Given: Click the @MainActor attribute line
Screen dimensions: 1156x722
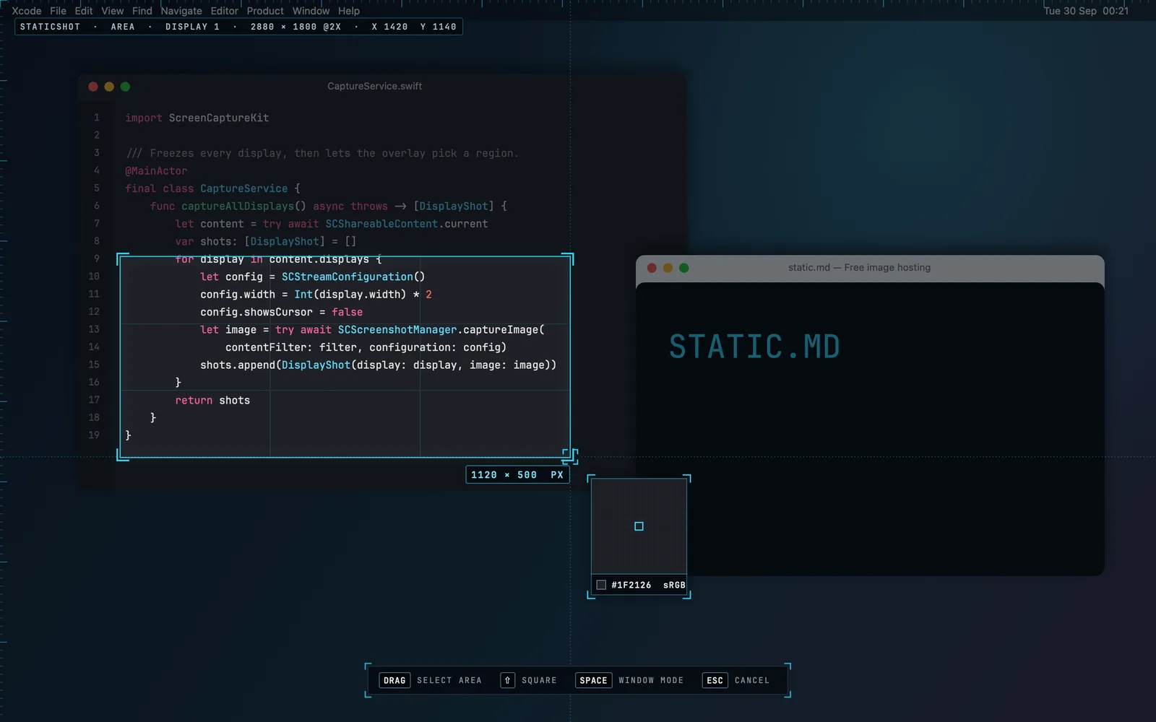Looking at the screenshot, I should (156, 171).
